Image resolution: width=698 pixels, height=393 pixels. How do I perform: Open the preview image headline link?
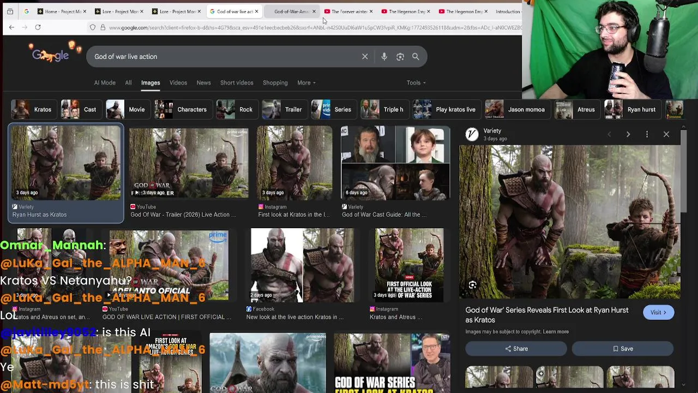coord(547,315)
